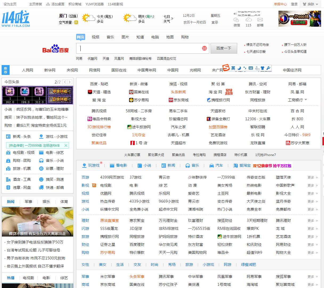Click the 百度一下 search button
The height and width of the screenshot is (288, 324).
point(224,48)
